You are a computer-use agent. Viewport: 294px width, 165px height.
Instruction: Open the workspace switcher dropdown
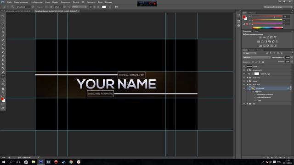(x=278, y=7)
